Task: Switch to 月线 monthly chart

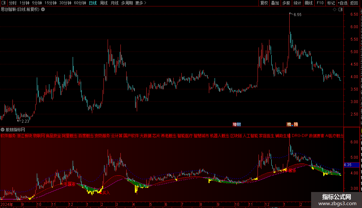Action: pos(114,3)
